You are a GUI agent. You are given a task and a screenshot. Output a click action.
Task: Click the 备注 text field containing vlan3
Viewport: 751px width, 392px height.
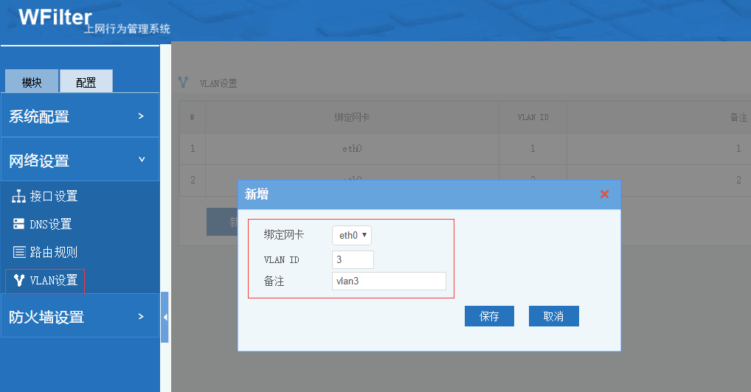click(x=389, y=281)
